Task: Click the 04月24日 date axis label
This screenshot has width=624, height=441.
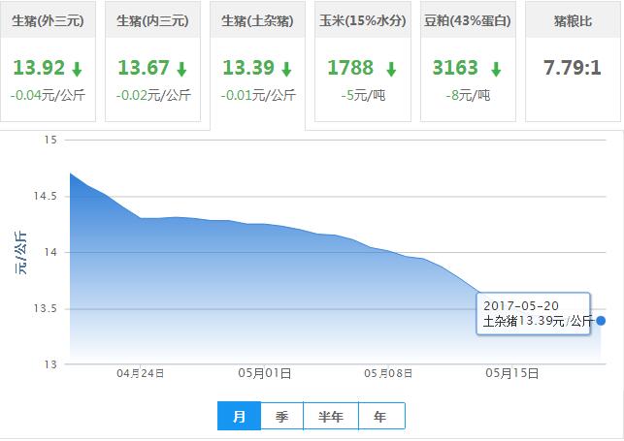Action: (141, 373)
